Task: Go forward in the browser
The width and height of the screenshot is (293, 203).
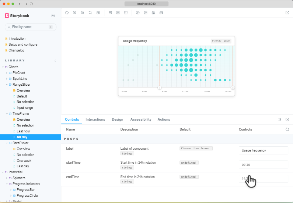Action: pos(26,4)
